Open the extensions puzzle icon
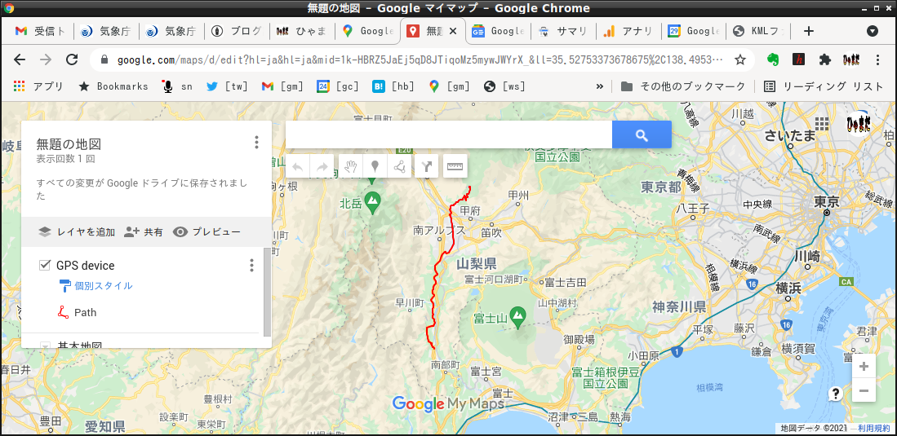This screenshot has height=436, width=897. (x=824, y=59)
